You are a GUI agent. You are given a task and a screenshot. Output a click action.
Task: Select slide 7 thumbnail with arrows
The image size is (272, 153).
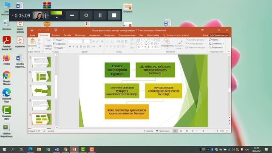42,91
